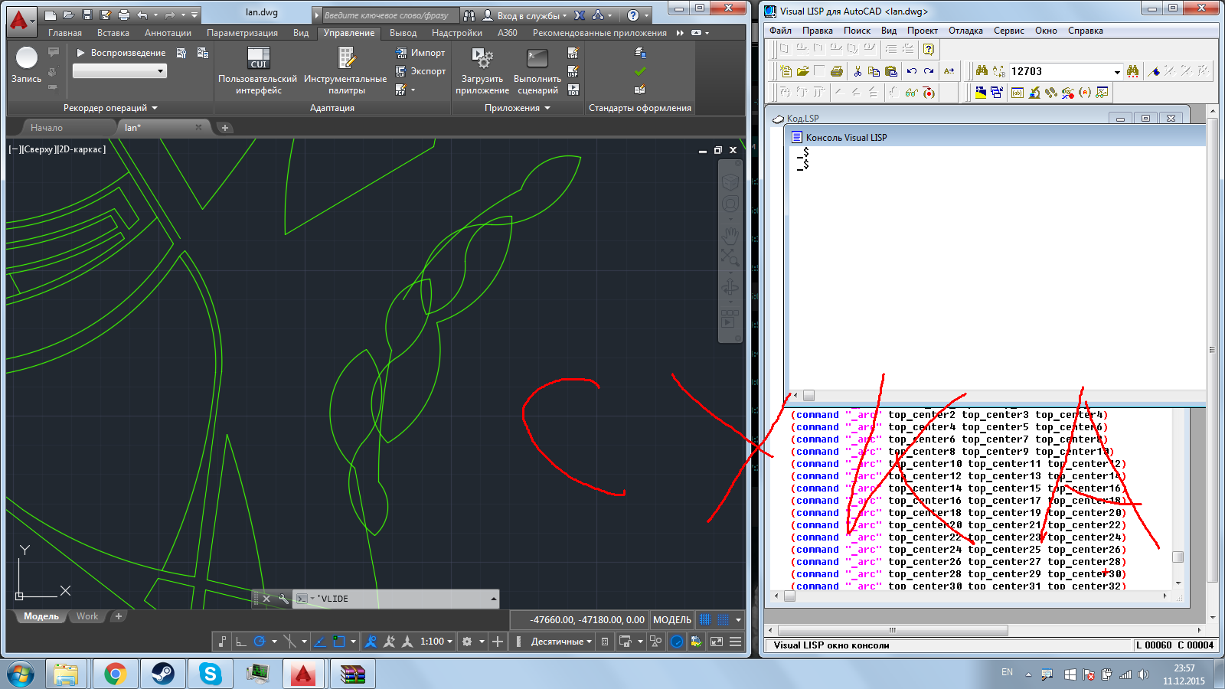Screen dimensions: 1225x689
Task: Toggle clean screen mode in status bar
Action: pyautogui.click(x=717, y=642)
